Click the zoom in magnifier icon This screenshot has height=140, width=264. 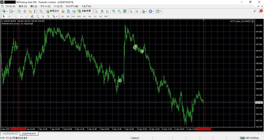114,11
